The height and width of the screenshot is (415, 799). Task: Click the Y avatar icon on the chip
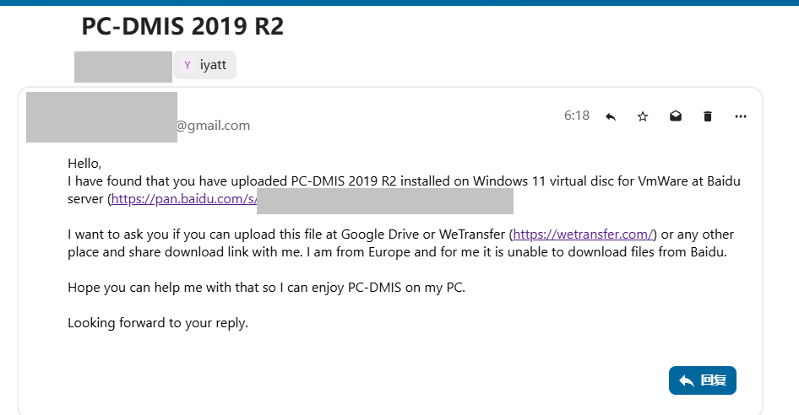pyautogui.click(x=187, y=65)
